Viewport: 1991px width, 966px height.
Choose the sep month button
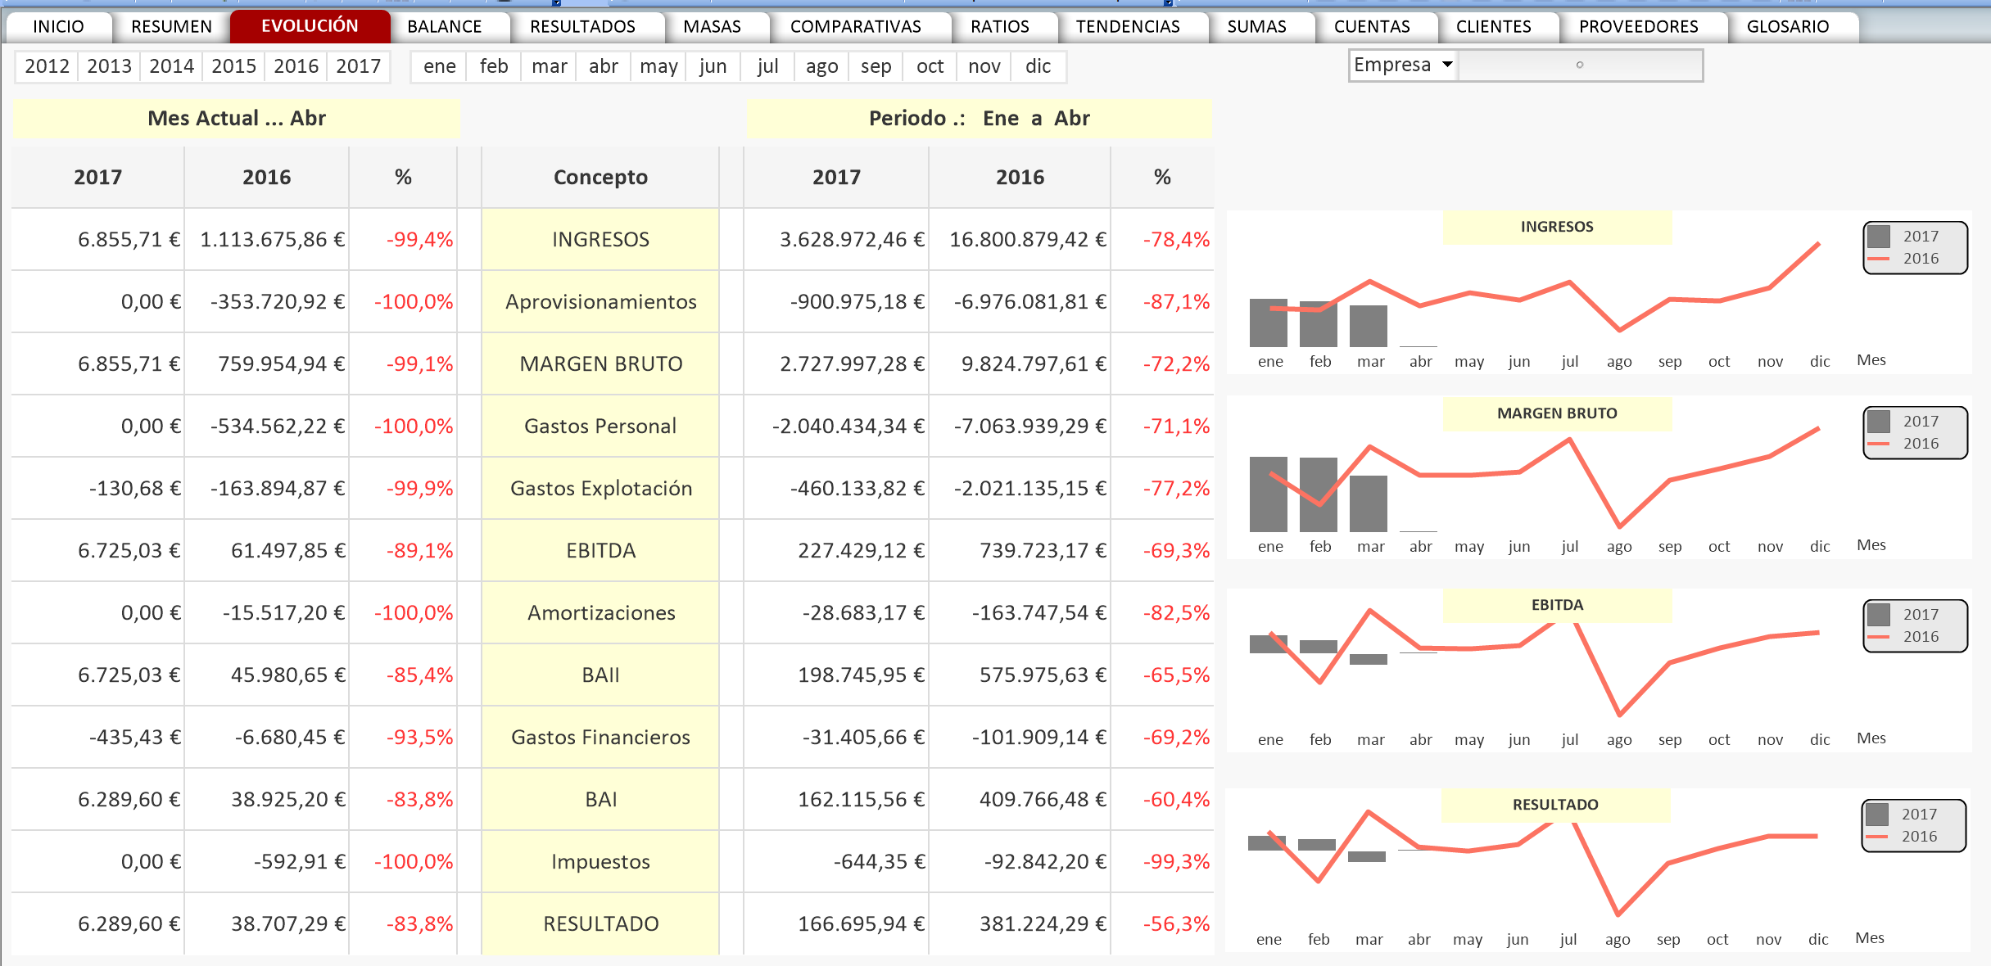[876, 66]
